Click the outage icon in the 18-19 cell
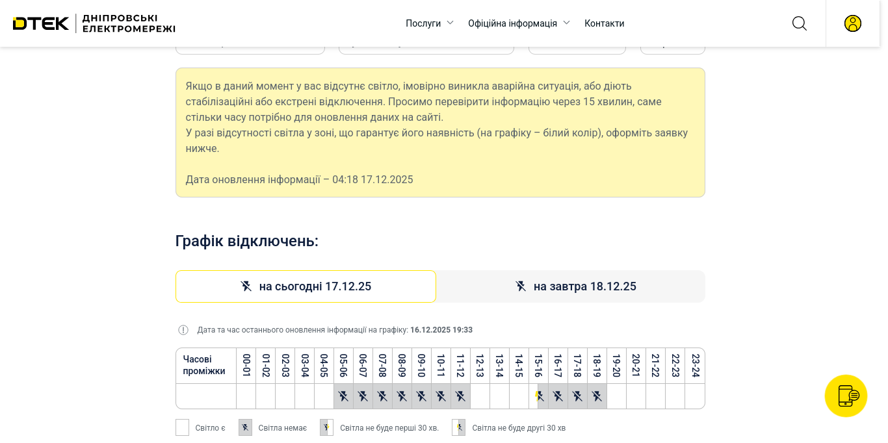 597,396
